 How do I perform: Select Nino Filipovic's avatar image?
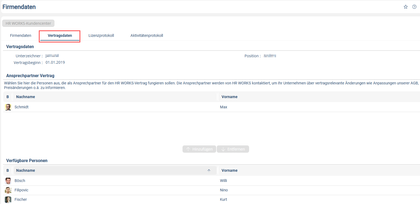[x=8, y=190]
